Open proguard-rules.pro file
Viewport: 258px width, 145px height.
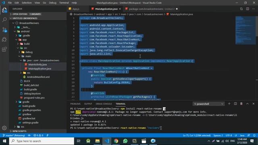pos(37,97)
